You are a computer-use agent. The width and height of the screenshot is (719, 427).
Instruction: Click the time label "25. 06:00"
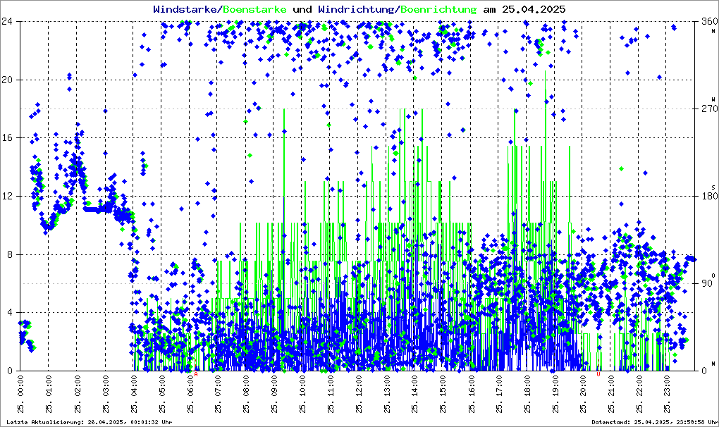tap(190, 394)
